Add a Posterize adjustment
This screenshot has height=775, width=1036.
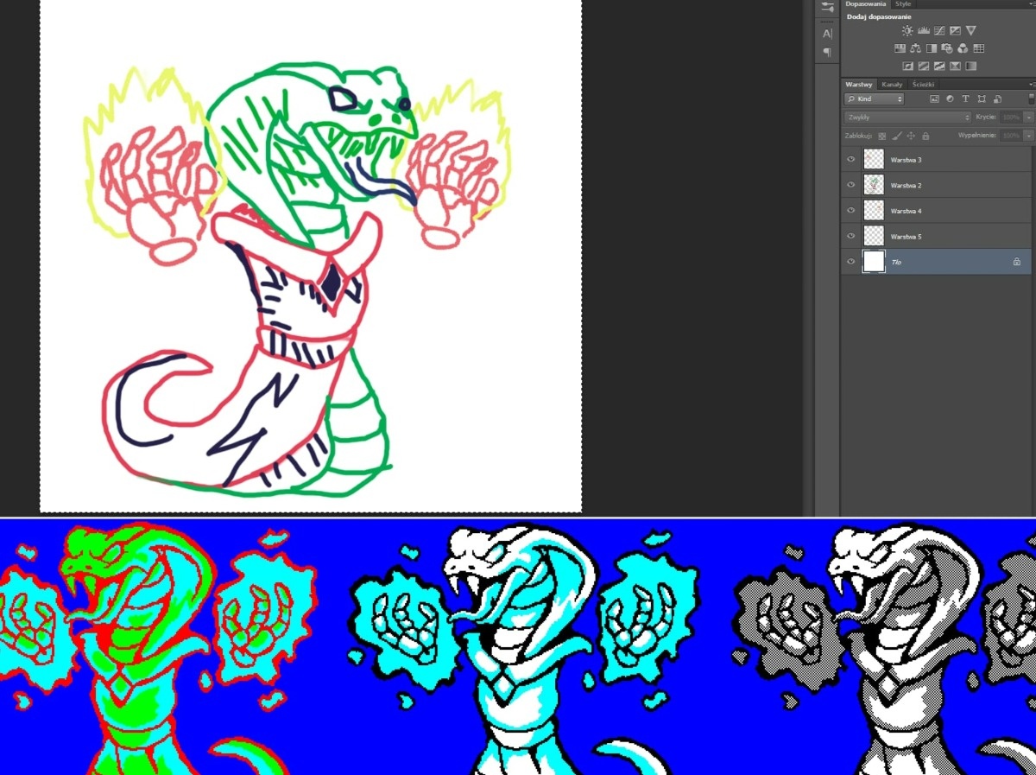tap(924, 66)
